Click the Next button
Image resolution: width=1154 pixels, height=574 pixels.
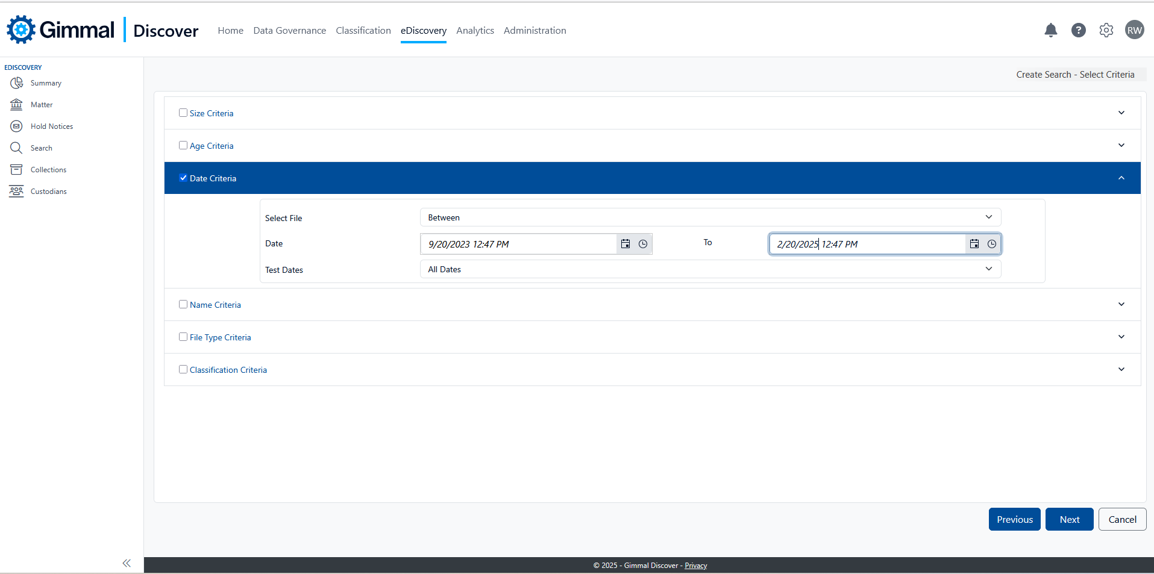(1069, 519)
